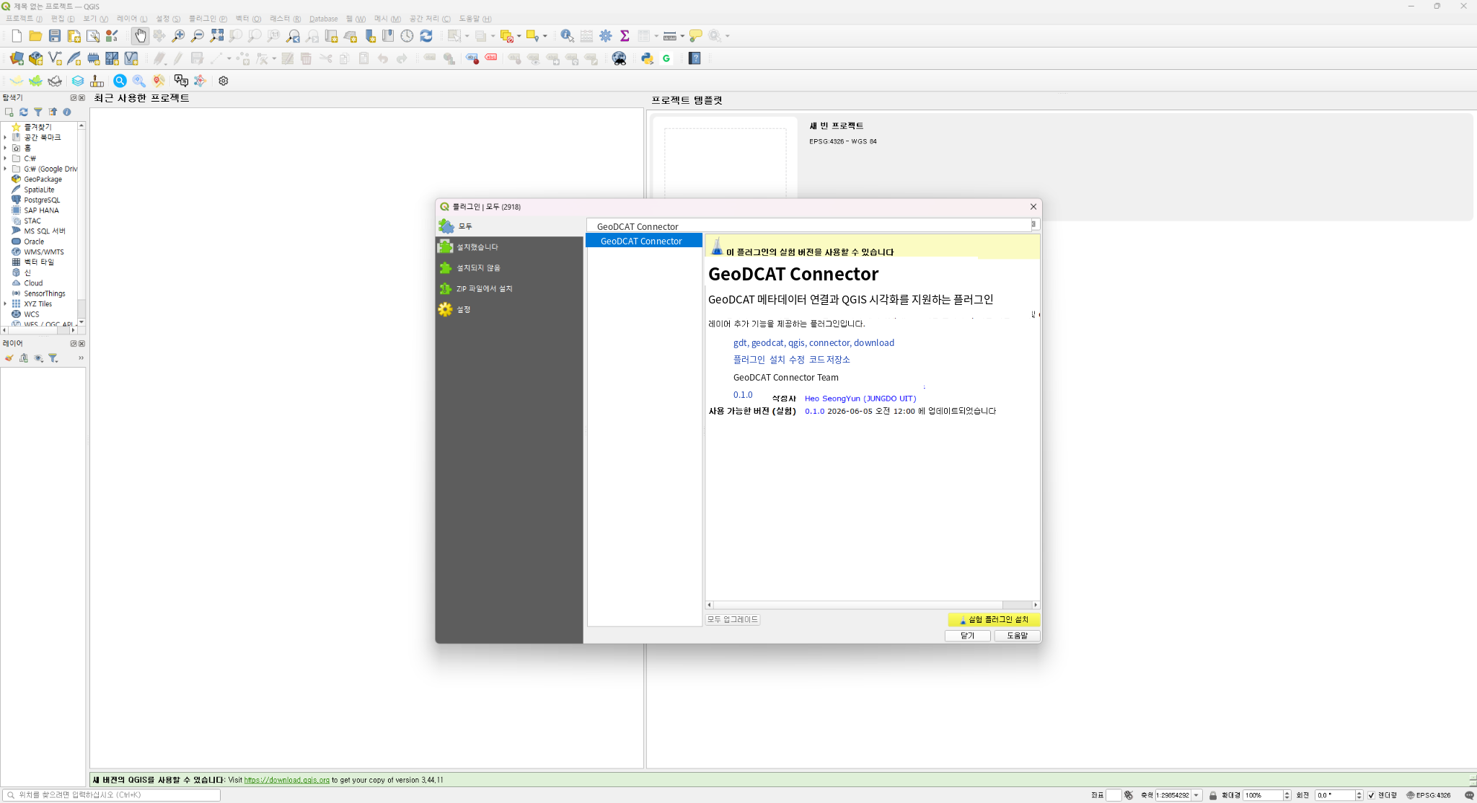The image size is (1477, 803).
Task: Open the 레이어 menu
Action: click(132, 19)
